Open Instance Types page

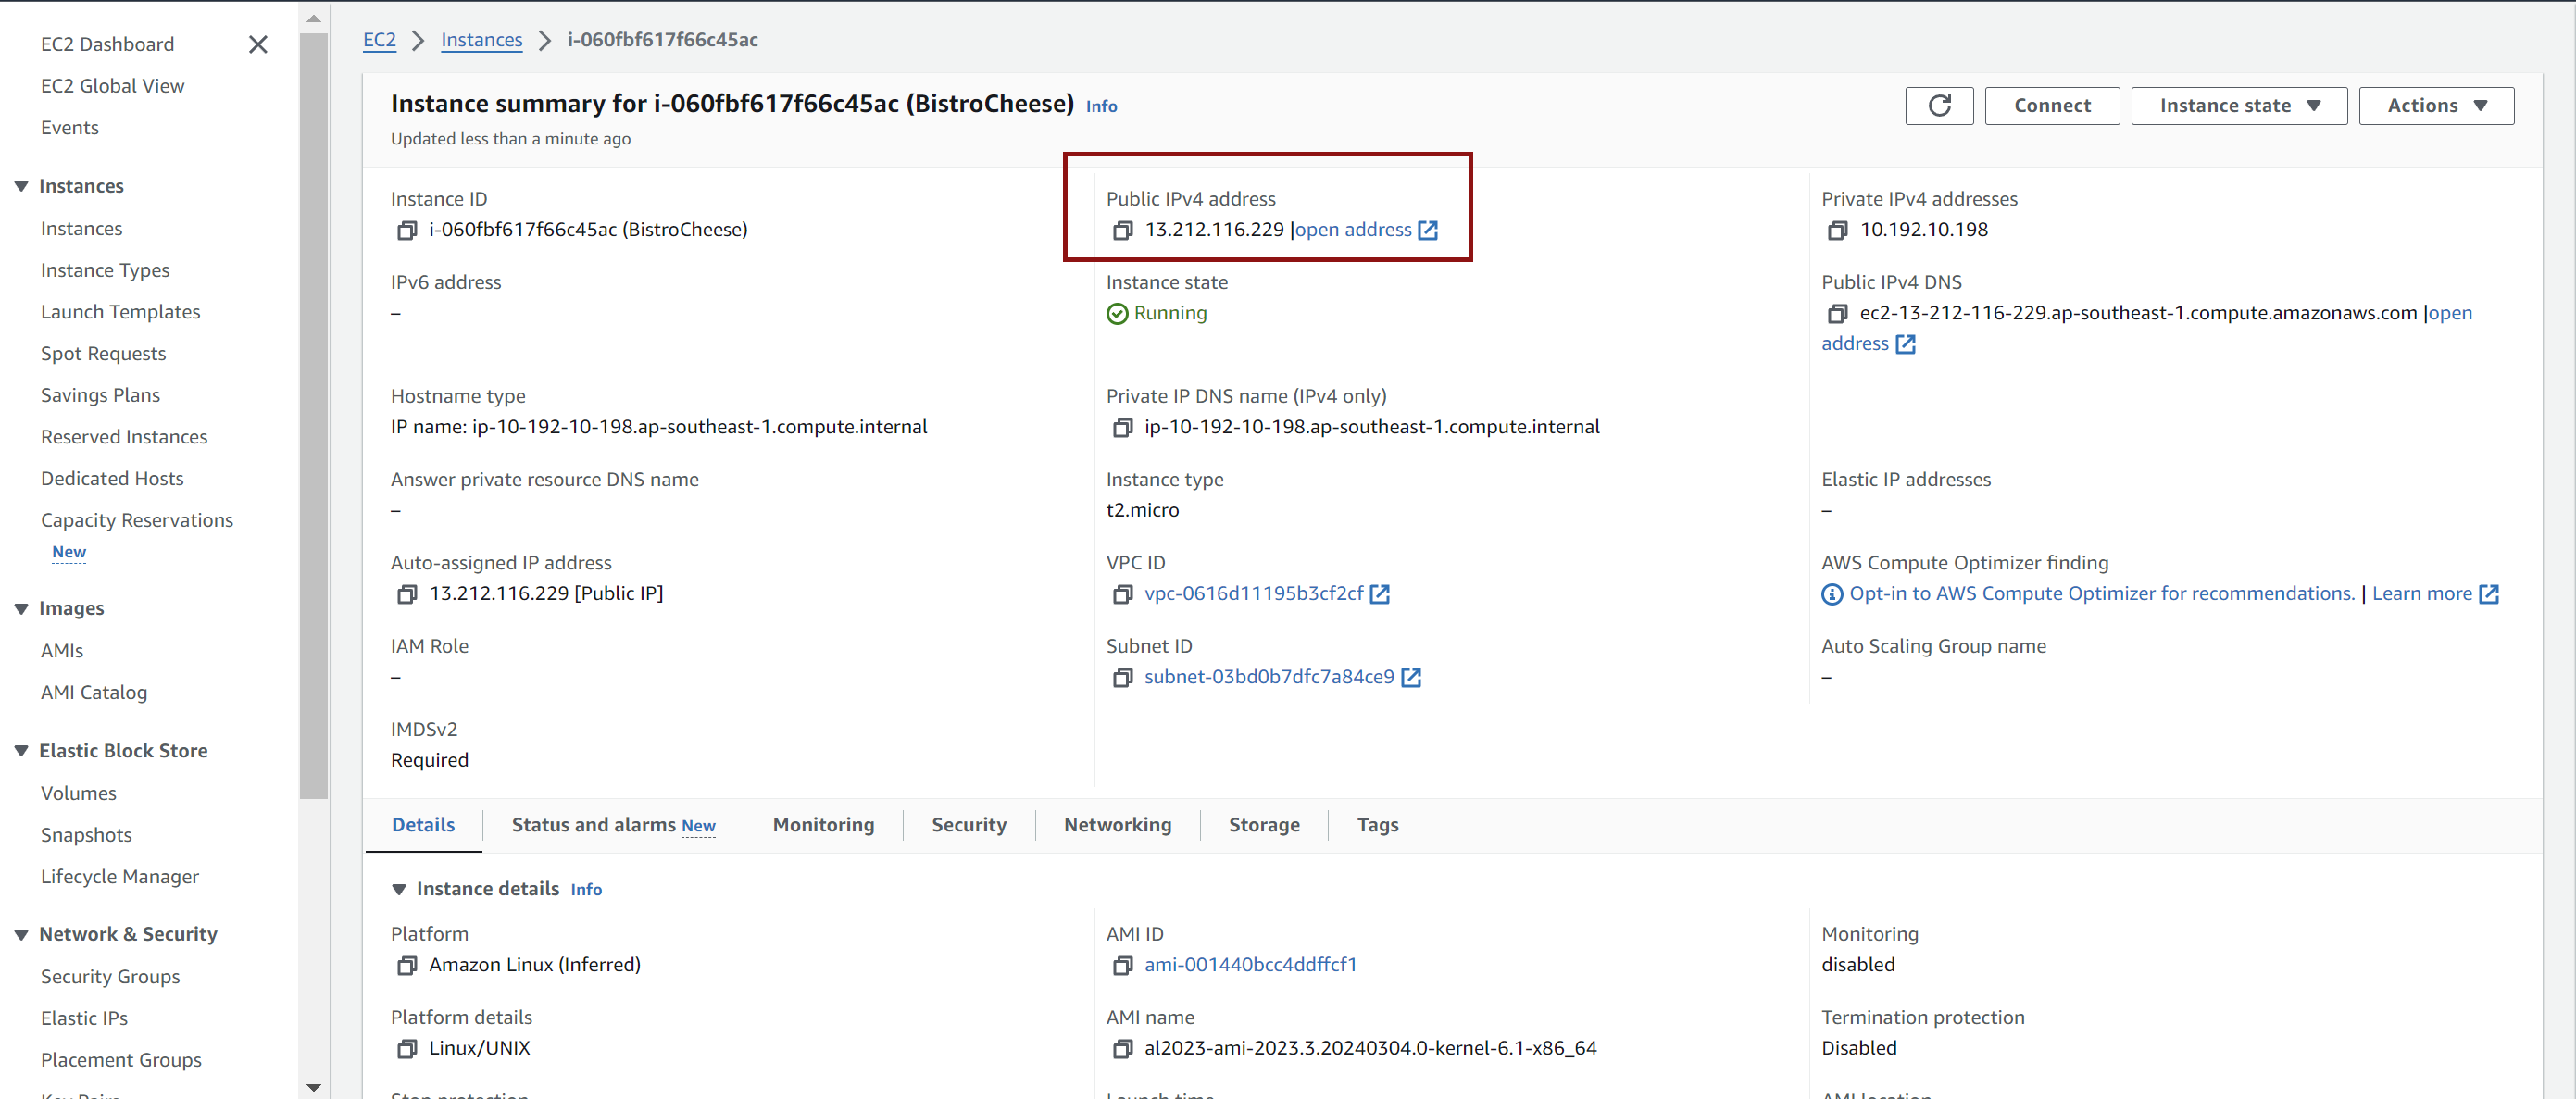105,270
